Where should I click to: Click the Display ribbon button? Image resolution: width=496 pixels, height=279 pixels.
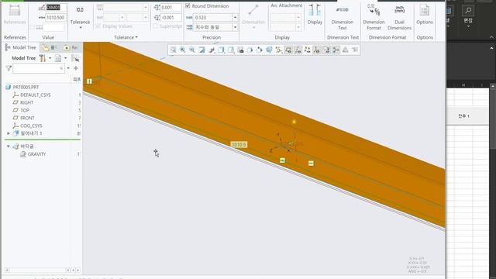point(315,14)
